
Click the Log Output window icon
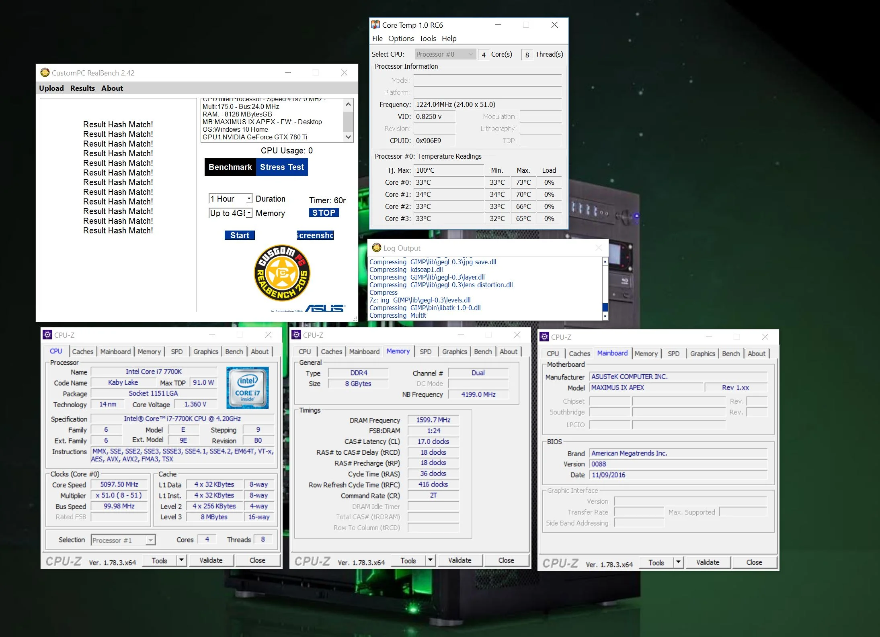coord(377,248)
